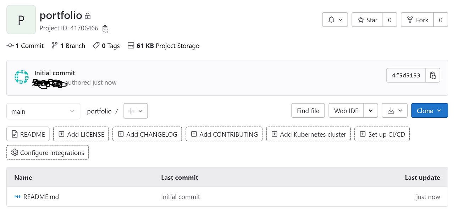Open the branch selector showing main

pyautogui.click(x=43, y=111)
